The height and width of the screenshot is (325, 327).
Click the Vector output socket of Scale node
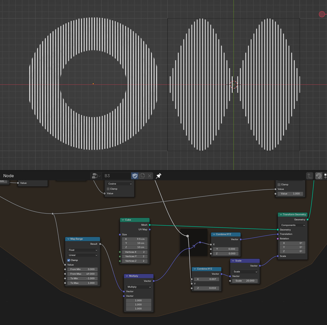coord(260,266)
